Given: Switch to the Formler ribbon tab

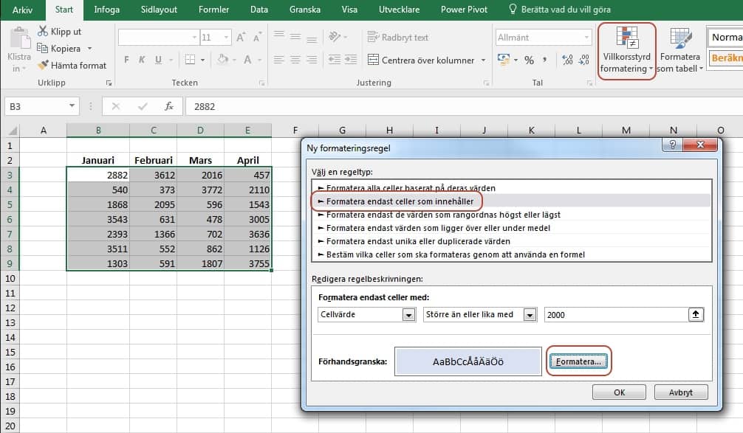Looking at the screenshot, I should pos(213,10).
